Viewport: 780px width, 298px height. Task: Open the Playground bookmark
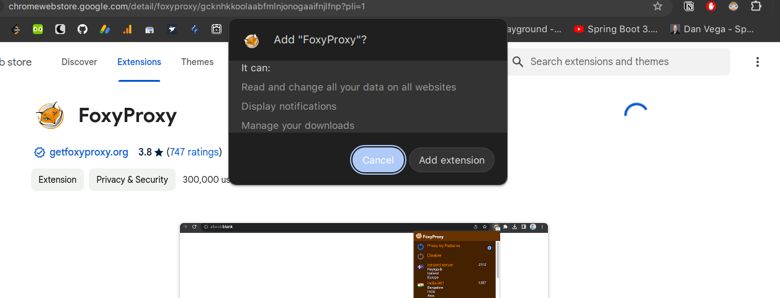[x=534, y=29]
